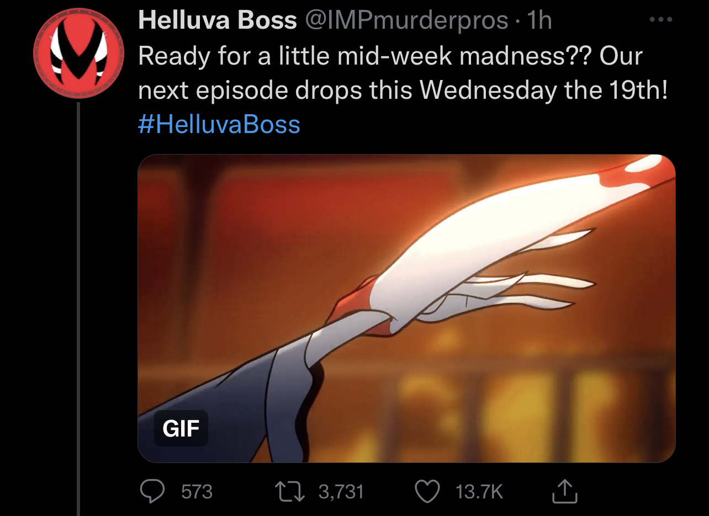The image size is (709, 516).
Task: Click the 573 replies count
Action: pyautogui.click(x=197, y=491)
